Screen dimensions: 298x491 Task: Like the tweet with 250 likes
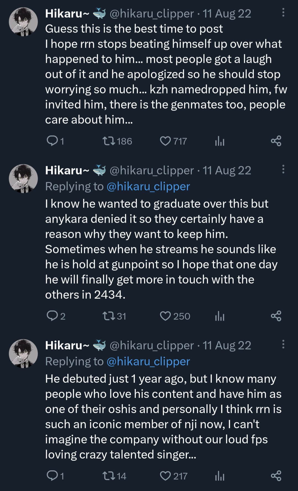pos(165,316)
